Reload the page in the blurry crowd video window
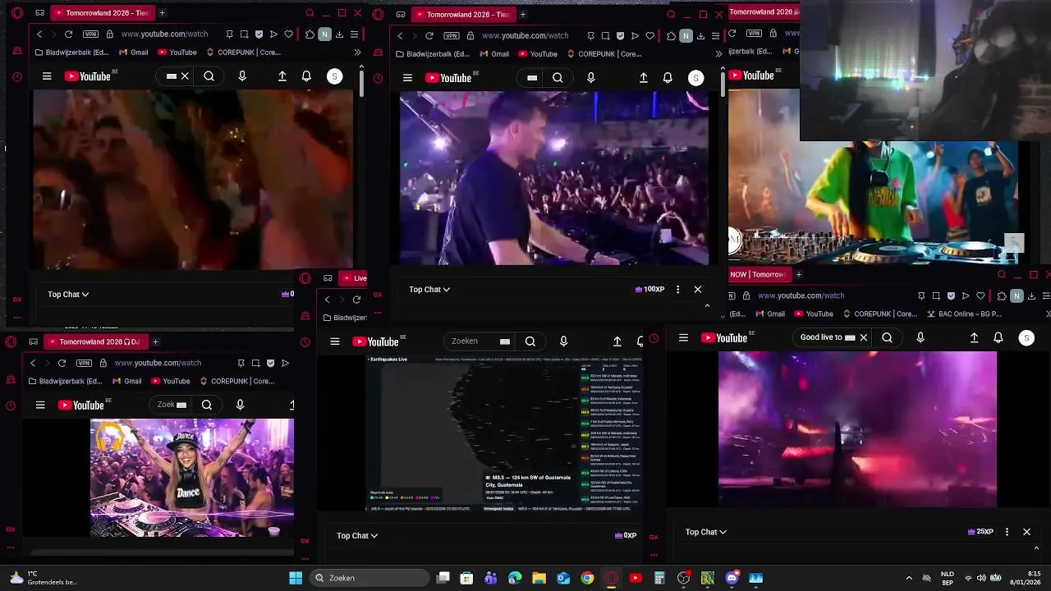The height and width of the screenshot is (591, 1051). click(x=68, y=34)
